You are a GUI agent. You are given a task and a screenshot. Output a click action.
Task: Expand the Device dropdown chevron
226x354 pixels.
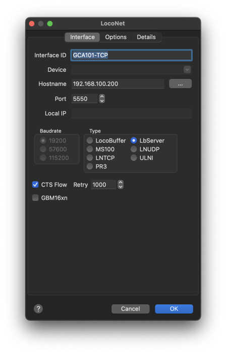tap(187, 70)
